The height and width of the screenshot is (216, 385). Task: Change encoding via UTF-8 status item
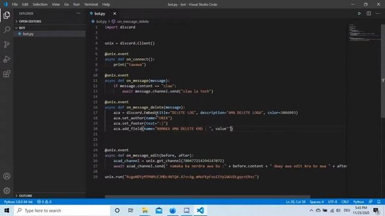click(333, 202)
